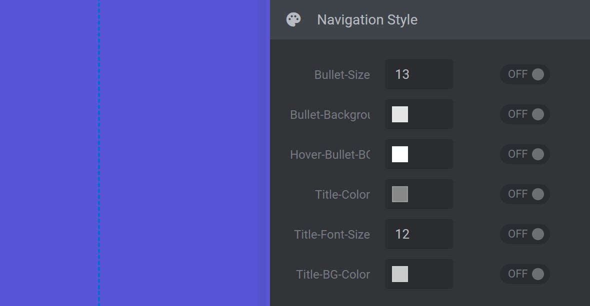This screenshot has width=590, height=306.
Task: Click the Navigation Style panel header
Action: (429, 19)
